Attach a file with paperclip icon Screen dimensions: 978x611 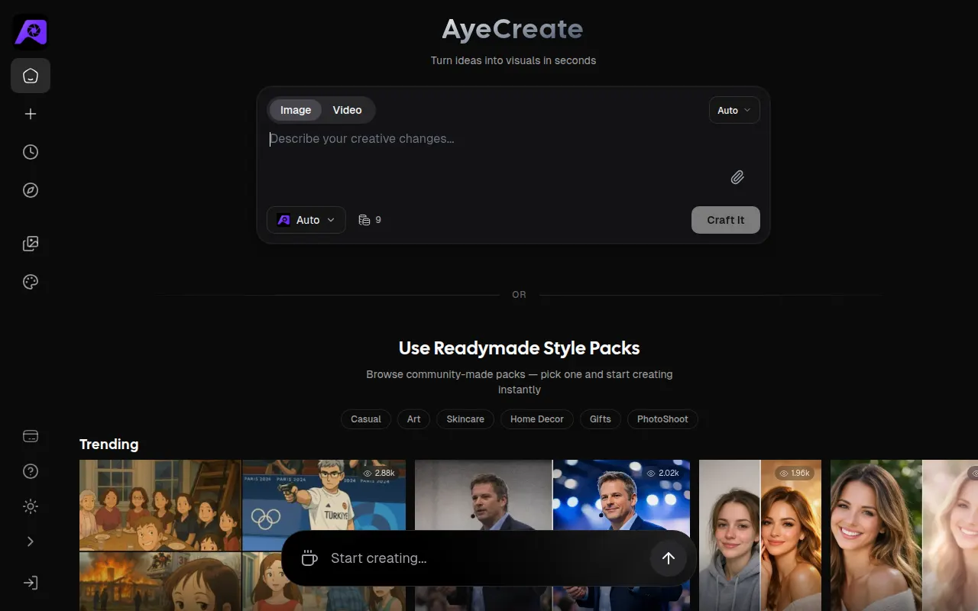pos(737,177)
